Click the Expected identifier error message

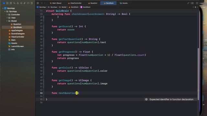click(x=171, y=99)
